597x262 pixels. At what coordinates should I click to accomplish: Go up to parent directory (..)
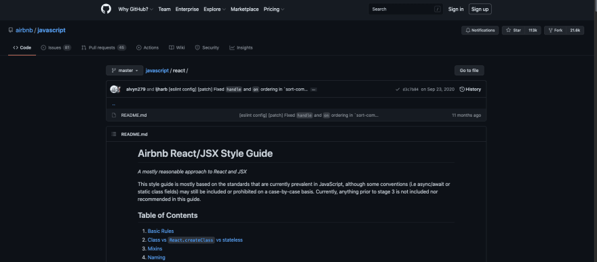114,104
